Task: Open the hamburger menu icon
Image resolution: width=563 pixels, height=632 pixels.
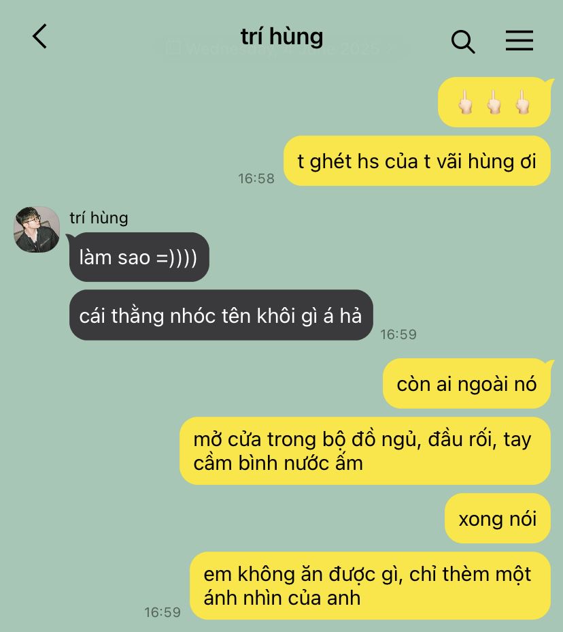Action: coord(519,40)
